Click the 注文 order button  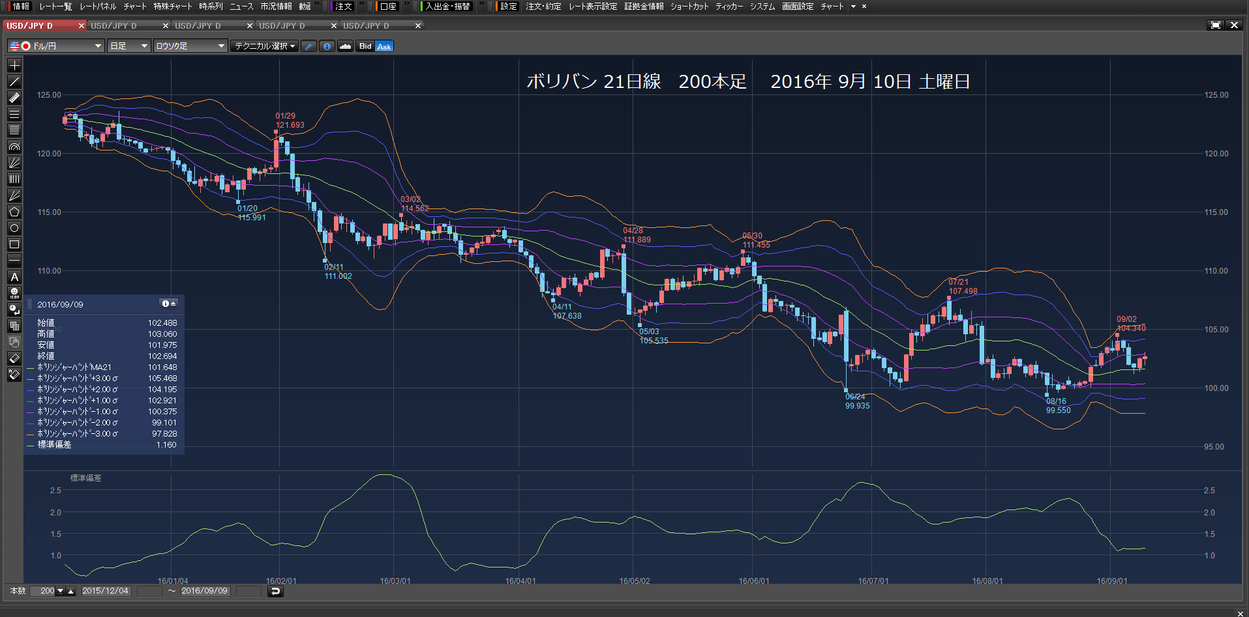[x=343, y=7]
